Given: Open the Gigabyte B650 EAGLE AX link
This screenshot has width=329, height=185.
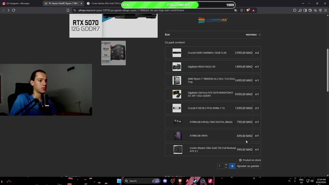Looking at the screenshot, I should 202,67.
